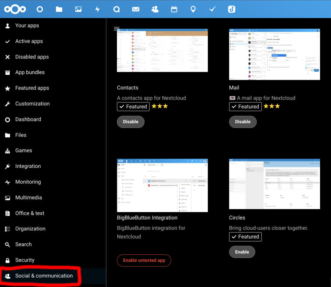Image resolution: width=331 pixels, height=287 pixels.
Task: Click 'Bring cloud-users closer together.' description
Action: [269, 228]
